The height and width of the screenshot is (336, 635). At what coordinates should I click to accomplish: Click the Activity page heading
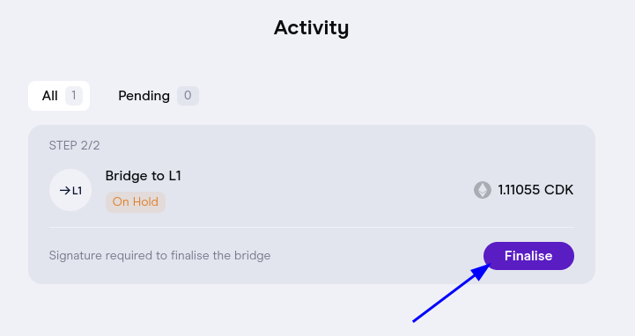coord(311,28)
